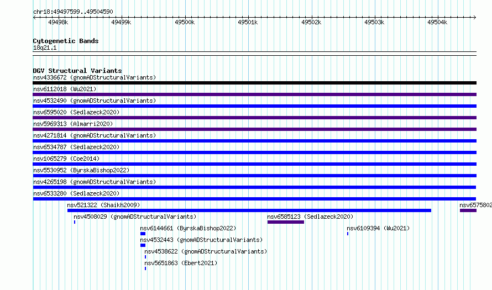Viewport: 492px width, 290px height.
Task: Click the right arrow of the ruler
Action: 475,18
